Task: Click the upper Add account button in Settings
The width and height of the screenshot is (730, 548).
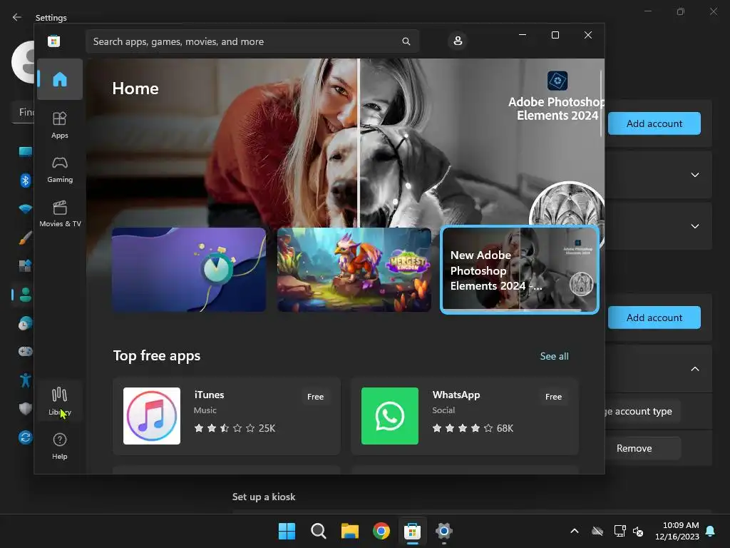Action: (x=654, y=123)
